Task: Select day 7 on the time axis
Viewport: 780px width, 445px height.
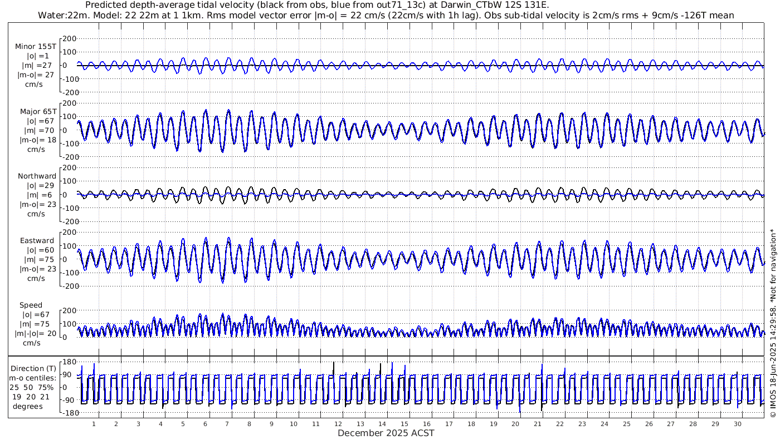Action: click(x=227, y=424)
